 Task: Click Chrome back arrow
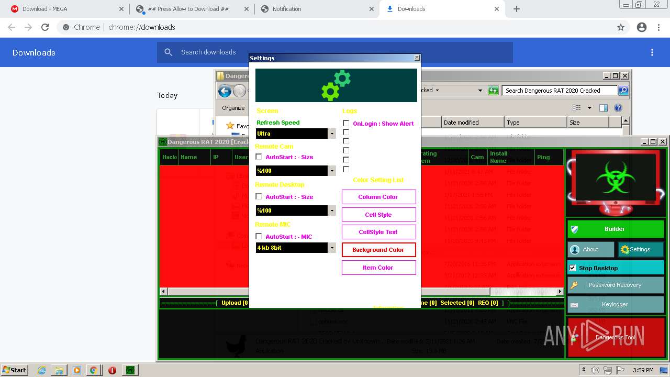click(12, 27)
